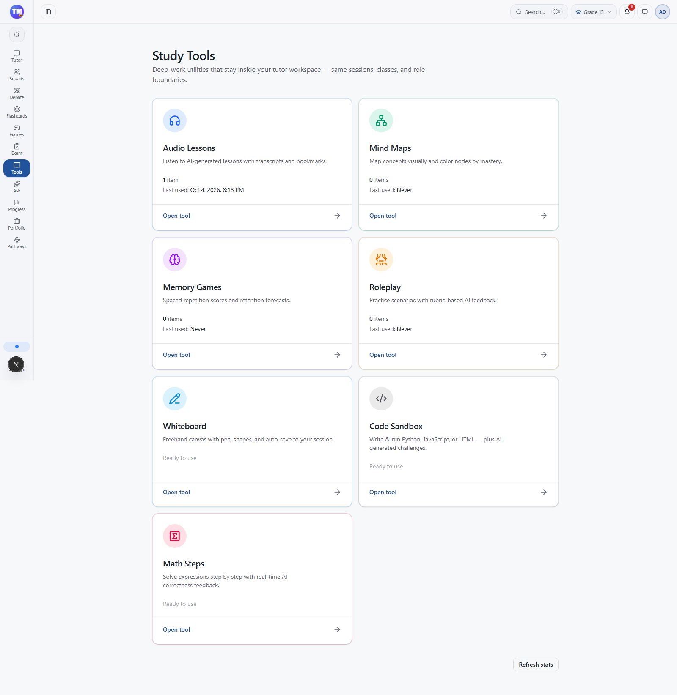Open Ask in the sidebar
The image size is (677, 695).
(17, 187)
